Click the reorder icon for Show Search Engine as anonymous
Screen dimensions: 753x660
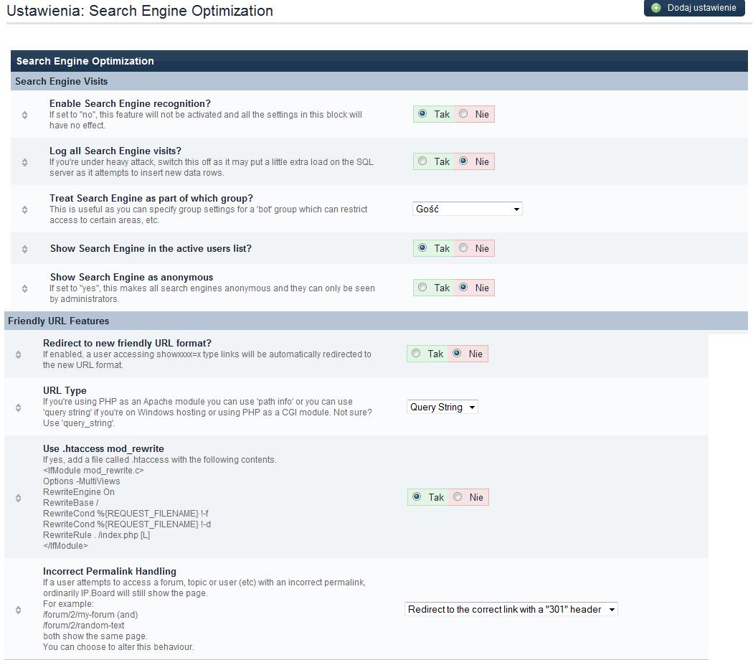pyautogui.click(x=24, y=288)
